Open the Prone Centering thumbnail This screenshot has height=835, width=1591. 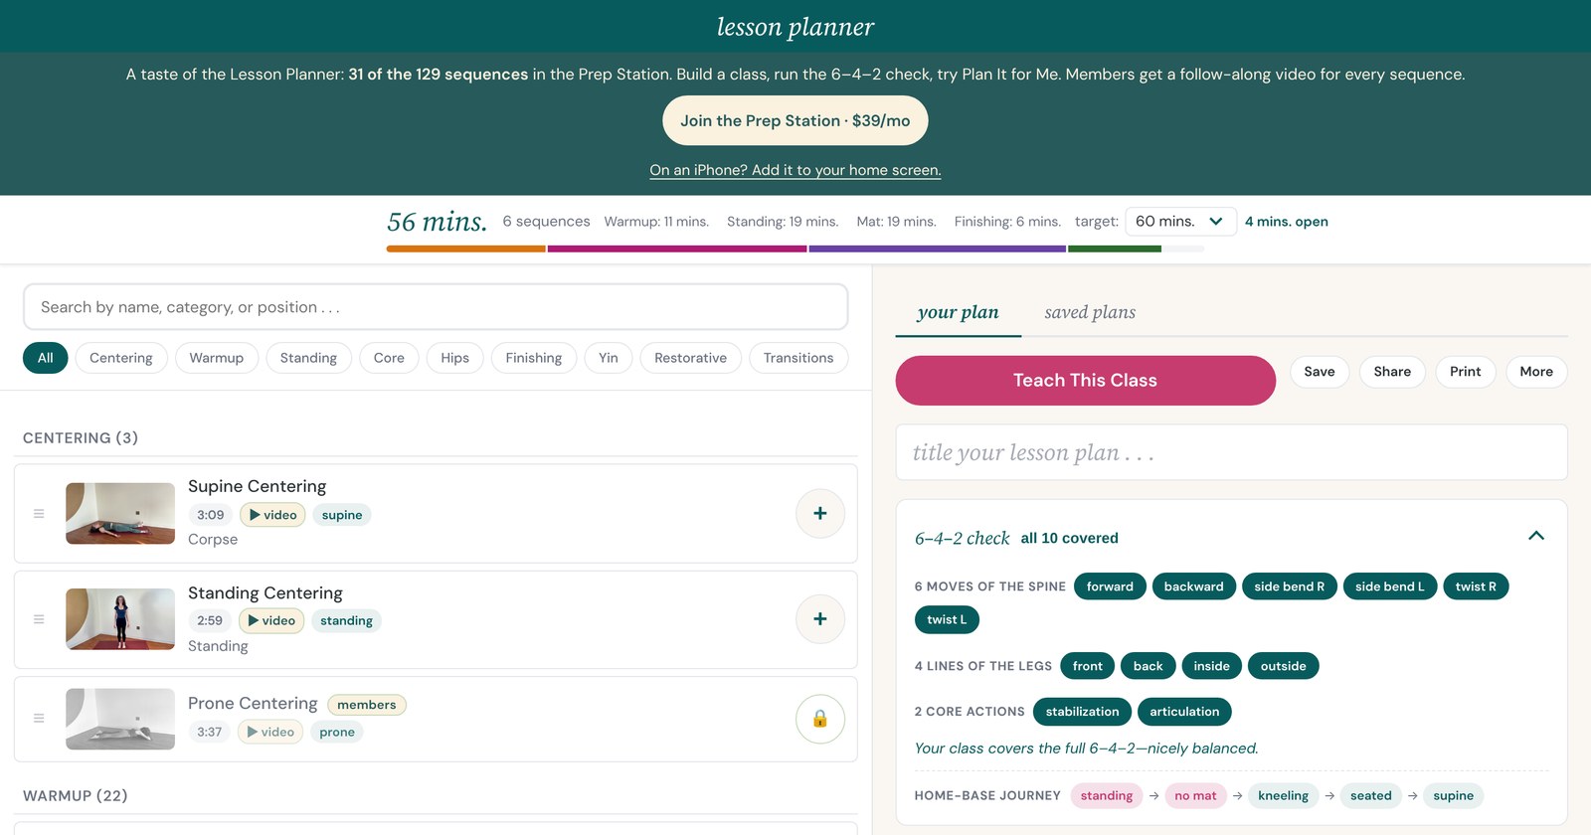120,719
